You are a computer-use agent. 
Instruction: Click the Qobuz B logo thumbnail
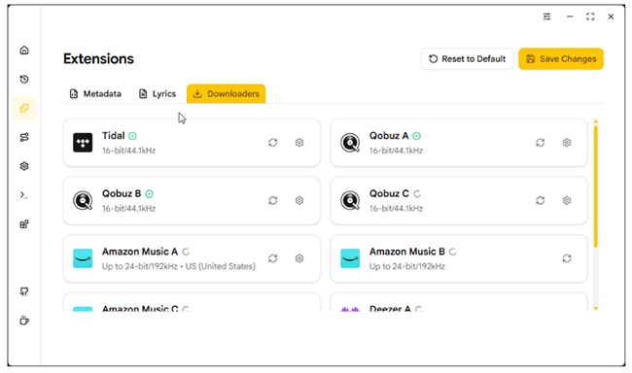pyautogui.click(x=83, y=201)
